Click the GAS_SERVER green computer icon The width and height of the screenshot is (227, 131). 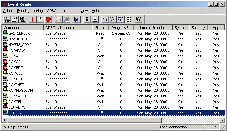(5, 33)
